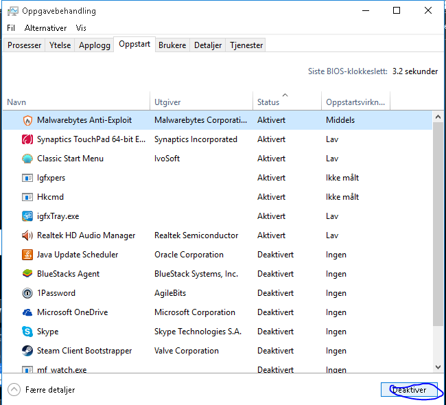Click the 1Password icon
The width and height of the screenshot is (446, 405).
coord(27,293)
